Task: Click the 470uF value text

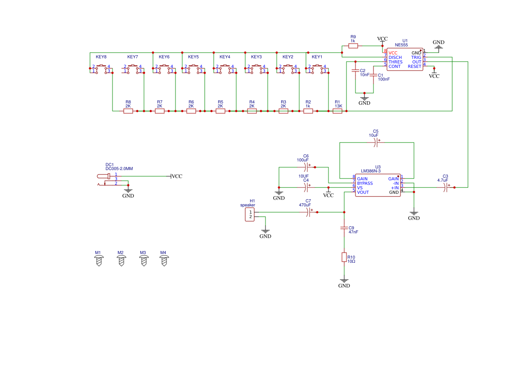Action: [x=305, y=205]
